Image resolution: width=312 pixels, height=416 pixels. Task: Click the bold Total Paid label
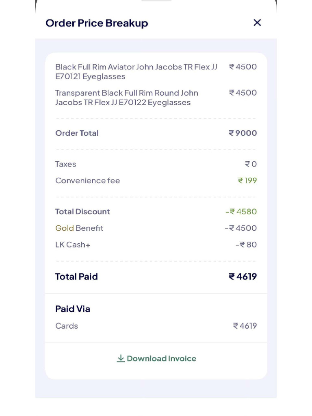[76, 277]
